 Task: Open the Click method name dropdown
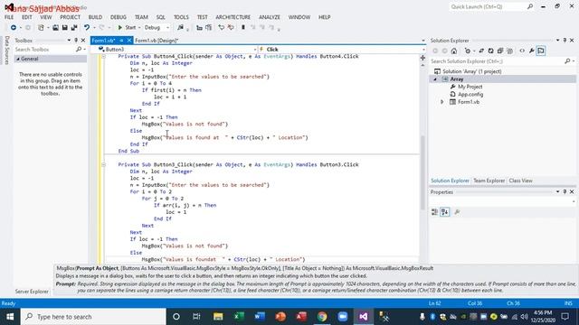coord(423,50)
